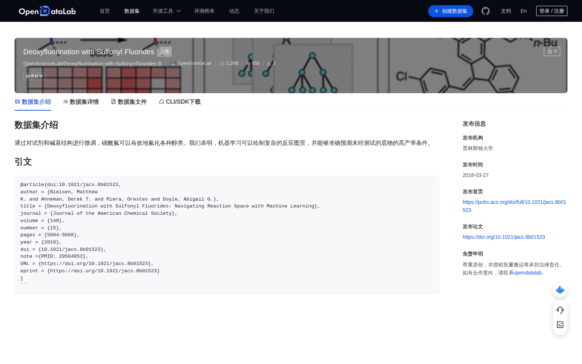Open the feedback edit note icon
The image size is (582, 364).
[560, 325]
